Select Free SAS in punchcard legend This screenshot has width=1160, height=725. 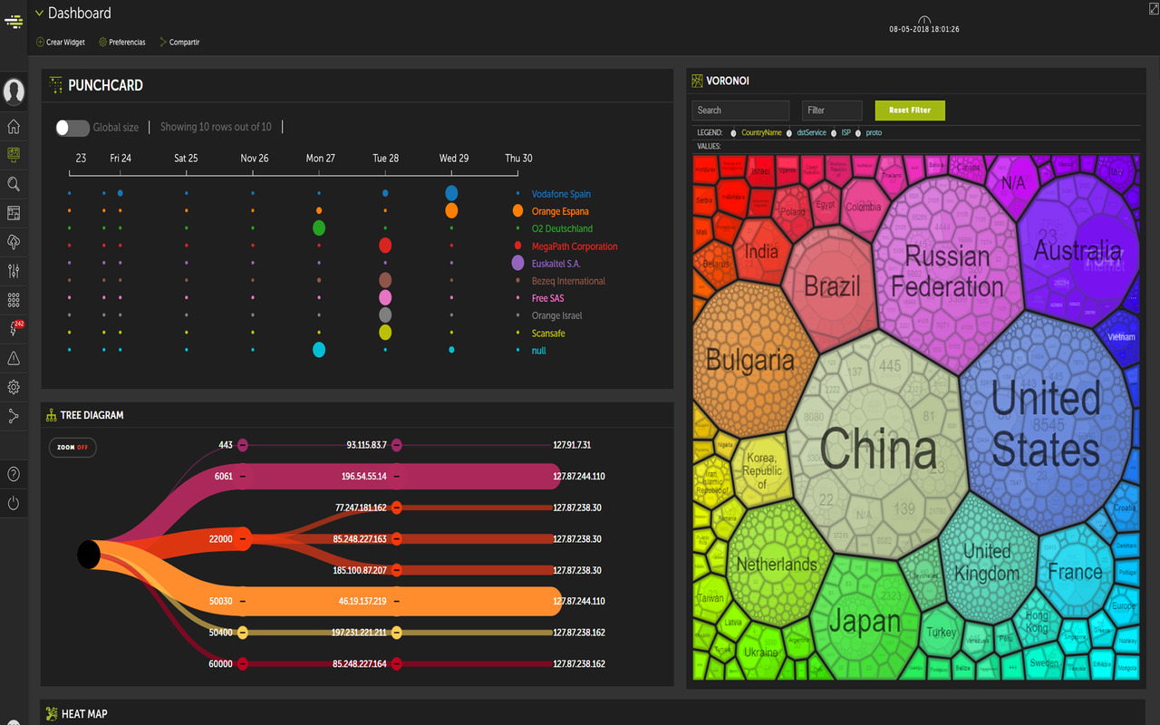point(547,298)
